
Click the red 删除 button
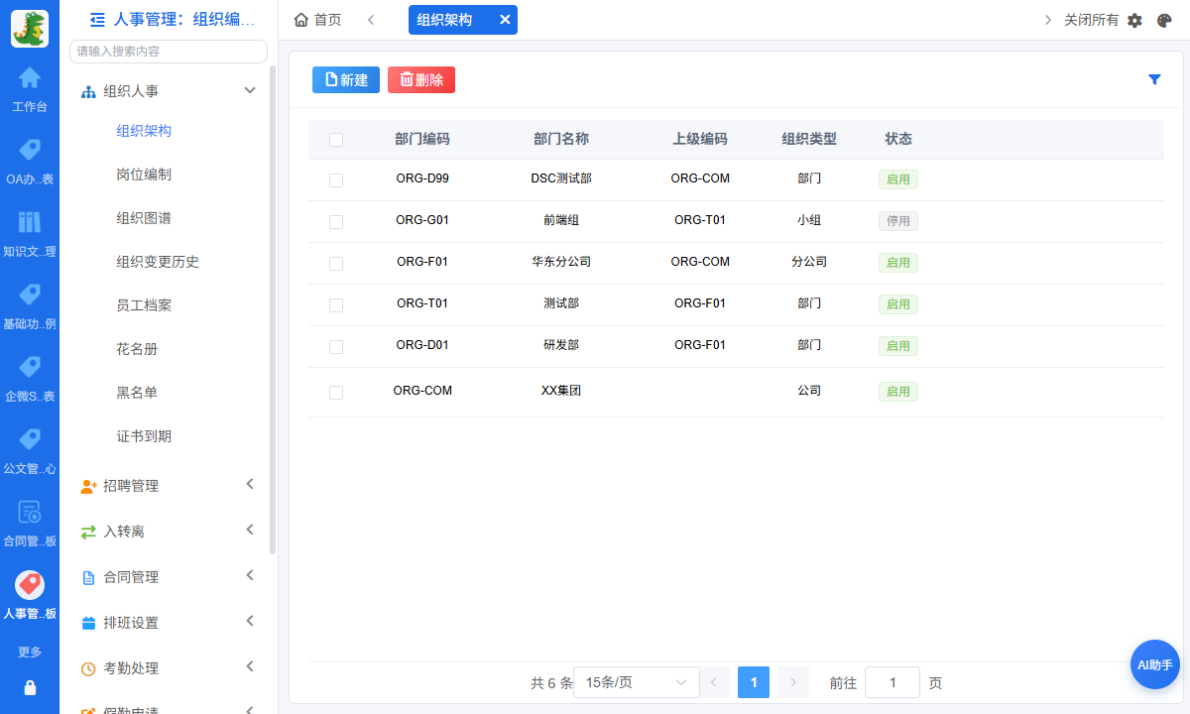point(421,80)
